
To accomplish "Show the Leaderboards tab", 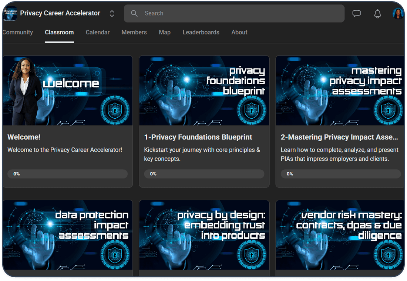I will click(201, 33).
